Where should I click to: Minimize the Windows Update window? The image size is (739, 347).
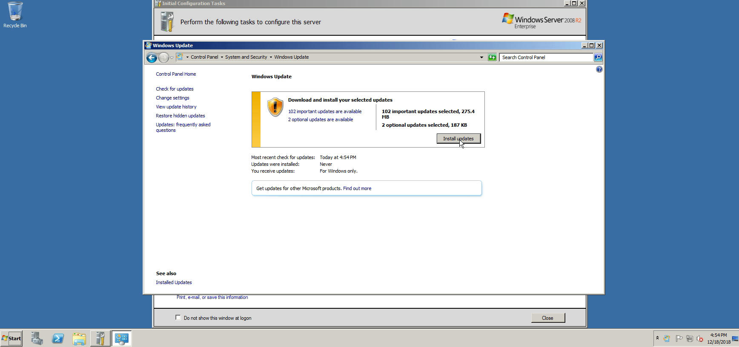click(x=584, y=46)
